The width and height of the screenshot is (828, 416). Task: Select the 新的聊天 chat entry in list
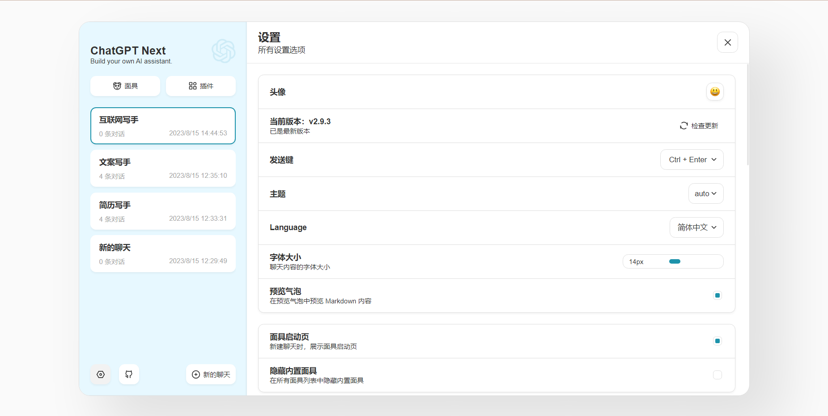163,254
